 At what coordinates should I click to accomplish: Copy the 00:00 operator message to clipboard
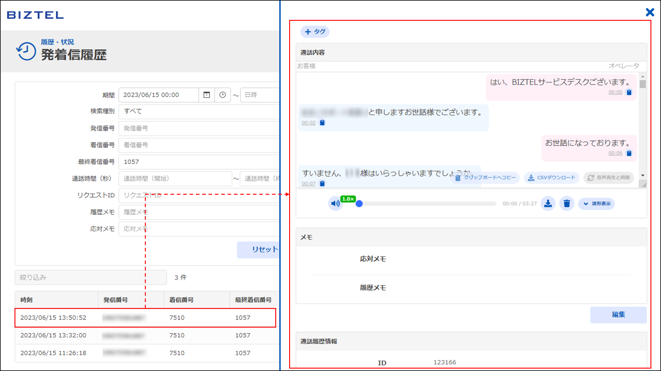629,92
